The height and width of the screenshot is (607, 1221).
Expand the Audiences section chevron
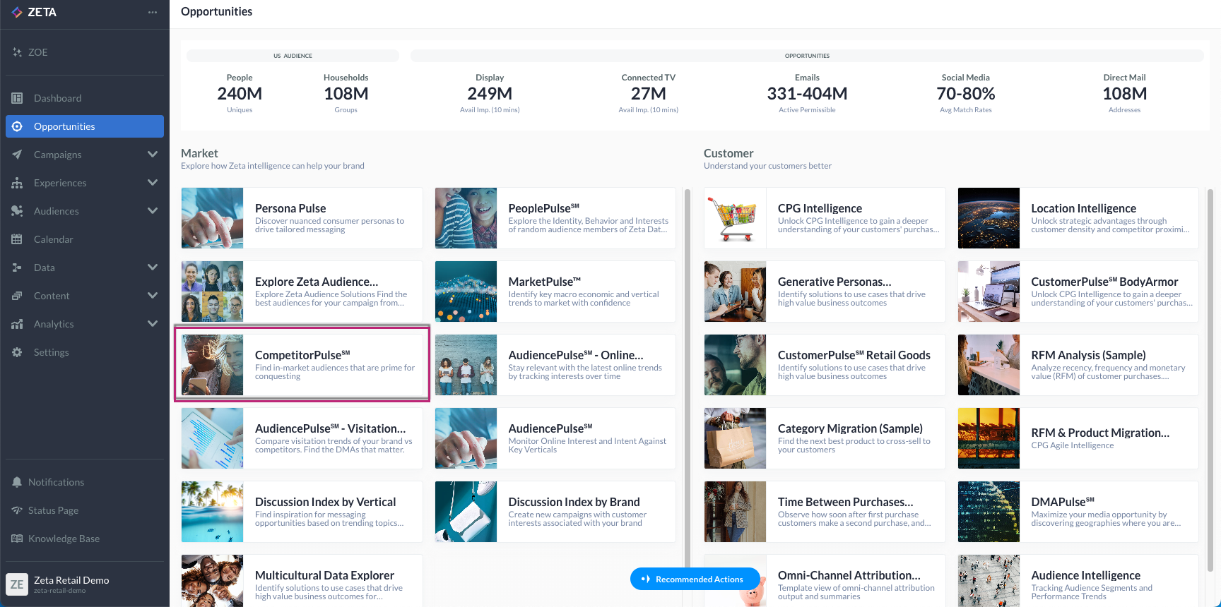pyautogui.click(x=152, y=211)
